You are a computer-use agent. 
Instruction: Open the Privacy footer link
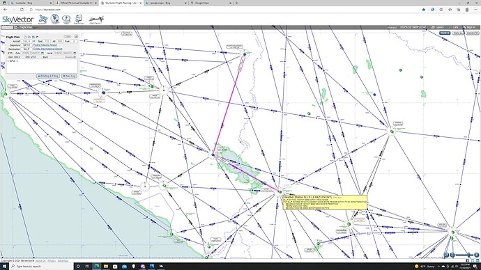(x=52, y=261)
